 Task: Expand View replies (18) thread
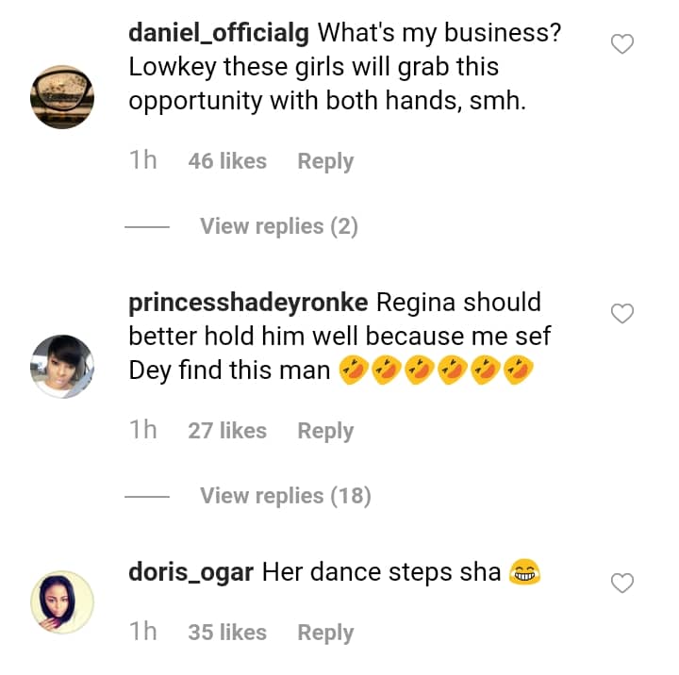[x=285, y=496]
